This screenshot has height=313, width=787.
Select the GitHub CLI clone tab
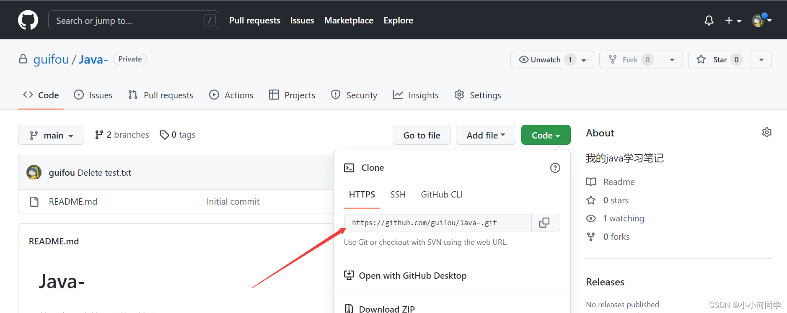tap(442, 195)
